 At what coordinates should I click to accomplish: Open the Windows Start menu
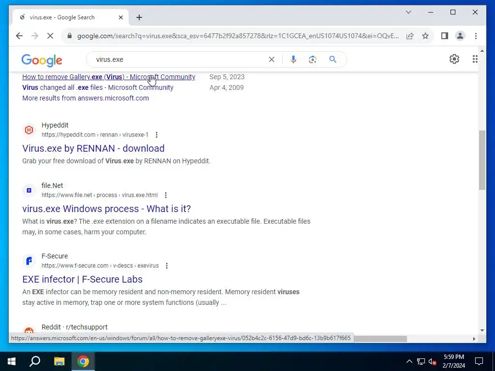click(12, 361)
